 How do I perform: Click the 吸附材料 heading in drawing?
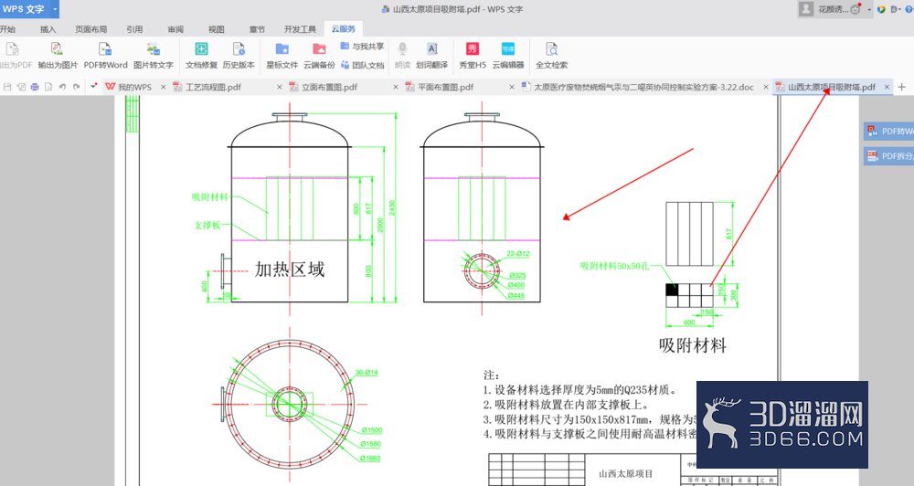point(693,345)
